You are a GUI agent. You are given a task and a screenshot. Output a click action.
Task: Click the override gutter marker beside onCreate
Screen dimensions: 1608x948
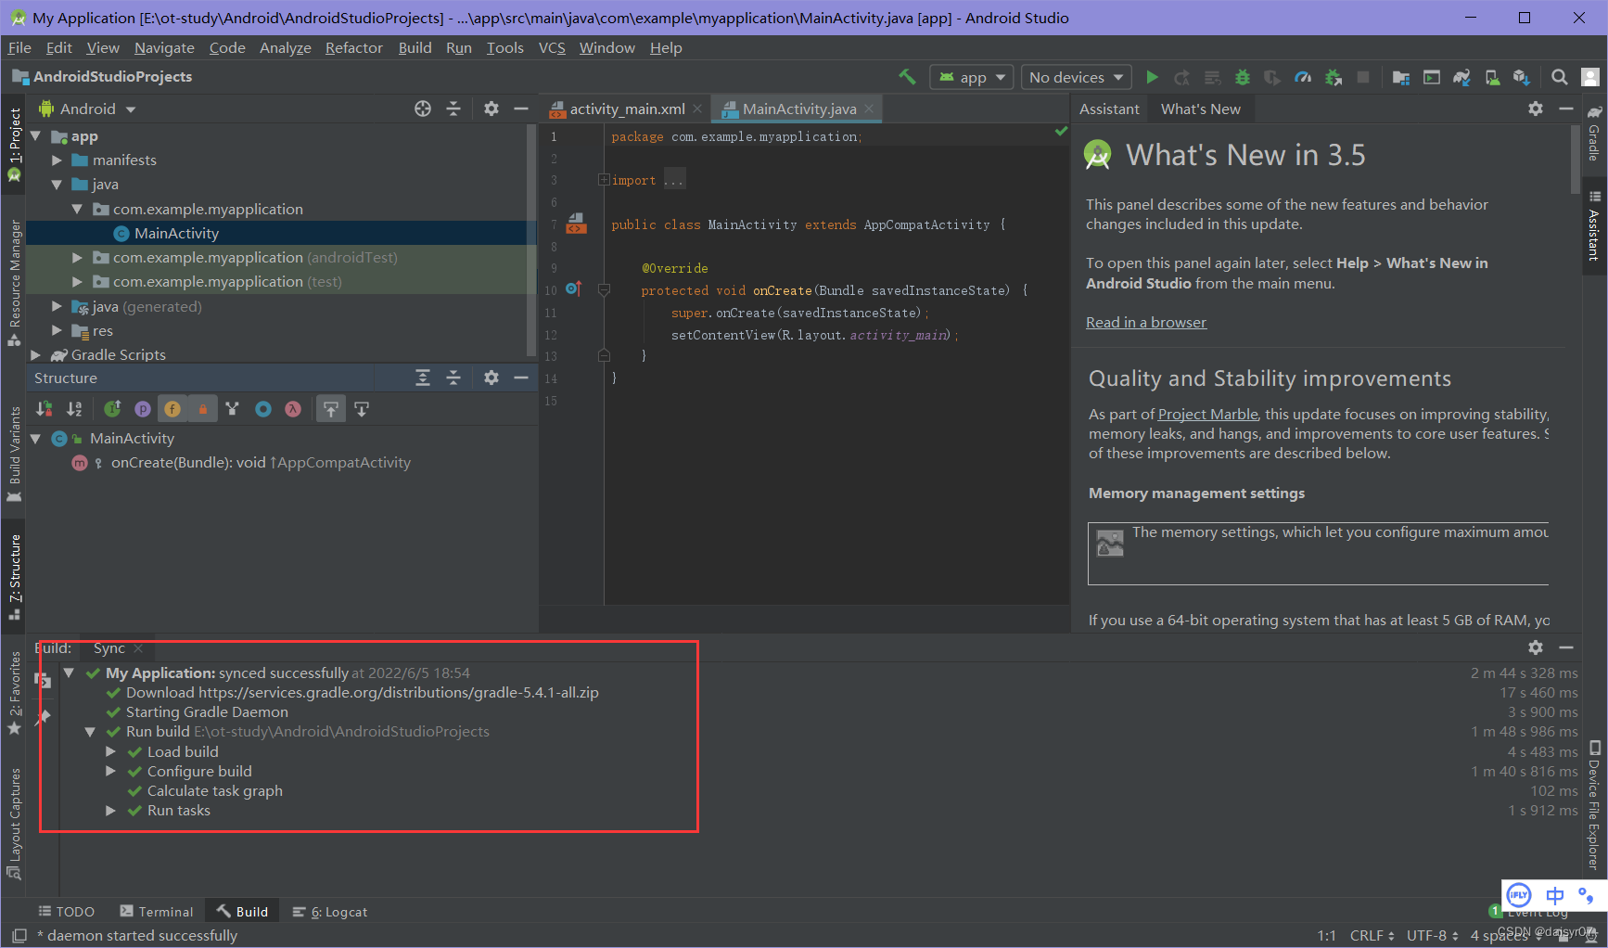click(x=573, y=289)
